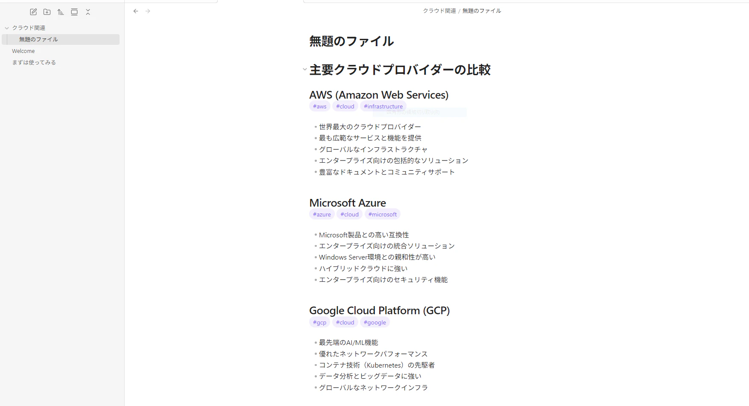Screen dimensions: 749x406
Task: Click the #cloud tag under Microsoft Azure
Action: [349, 214]
